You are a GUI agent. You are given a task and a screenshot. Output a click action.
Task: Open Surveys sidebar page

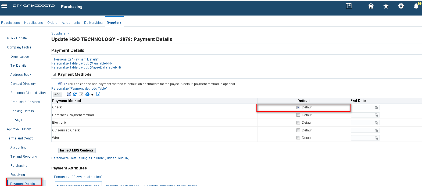click(x=16, y=120)
